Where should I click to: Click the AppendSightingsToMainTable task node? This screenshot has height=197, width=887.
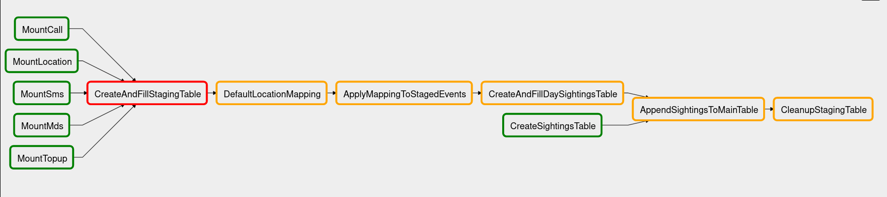[699, 109]
